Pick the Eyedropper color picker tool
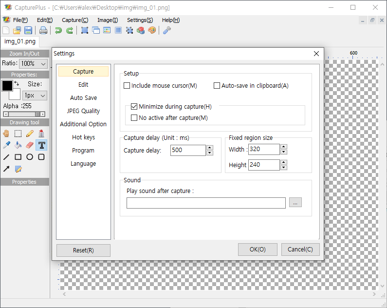 (6, 145)
